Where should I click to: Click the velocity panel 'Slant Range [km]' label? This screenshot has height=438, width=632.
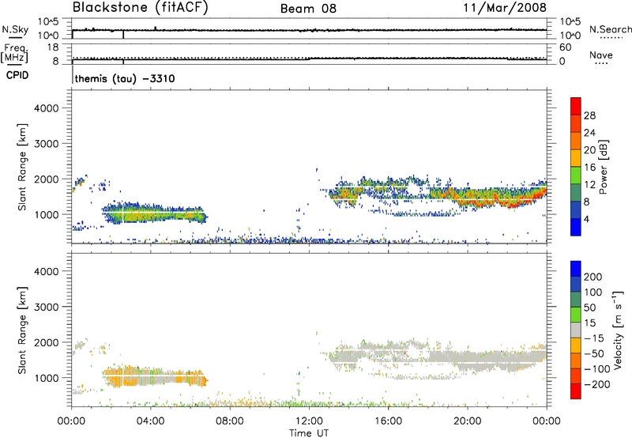coord(22,330)
